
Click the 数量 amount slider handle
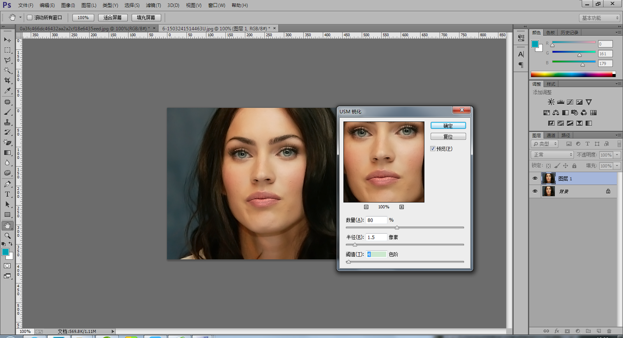point(397,227)
